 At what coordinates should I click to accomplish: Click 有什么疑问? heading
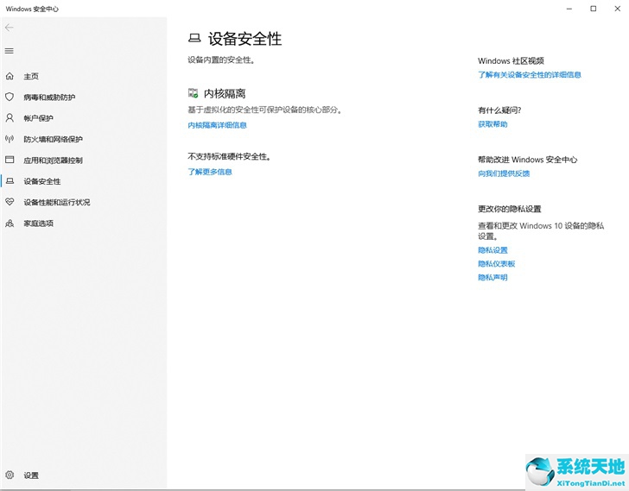(499, 110)
